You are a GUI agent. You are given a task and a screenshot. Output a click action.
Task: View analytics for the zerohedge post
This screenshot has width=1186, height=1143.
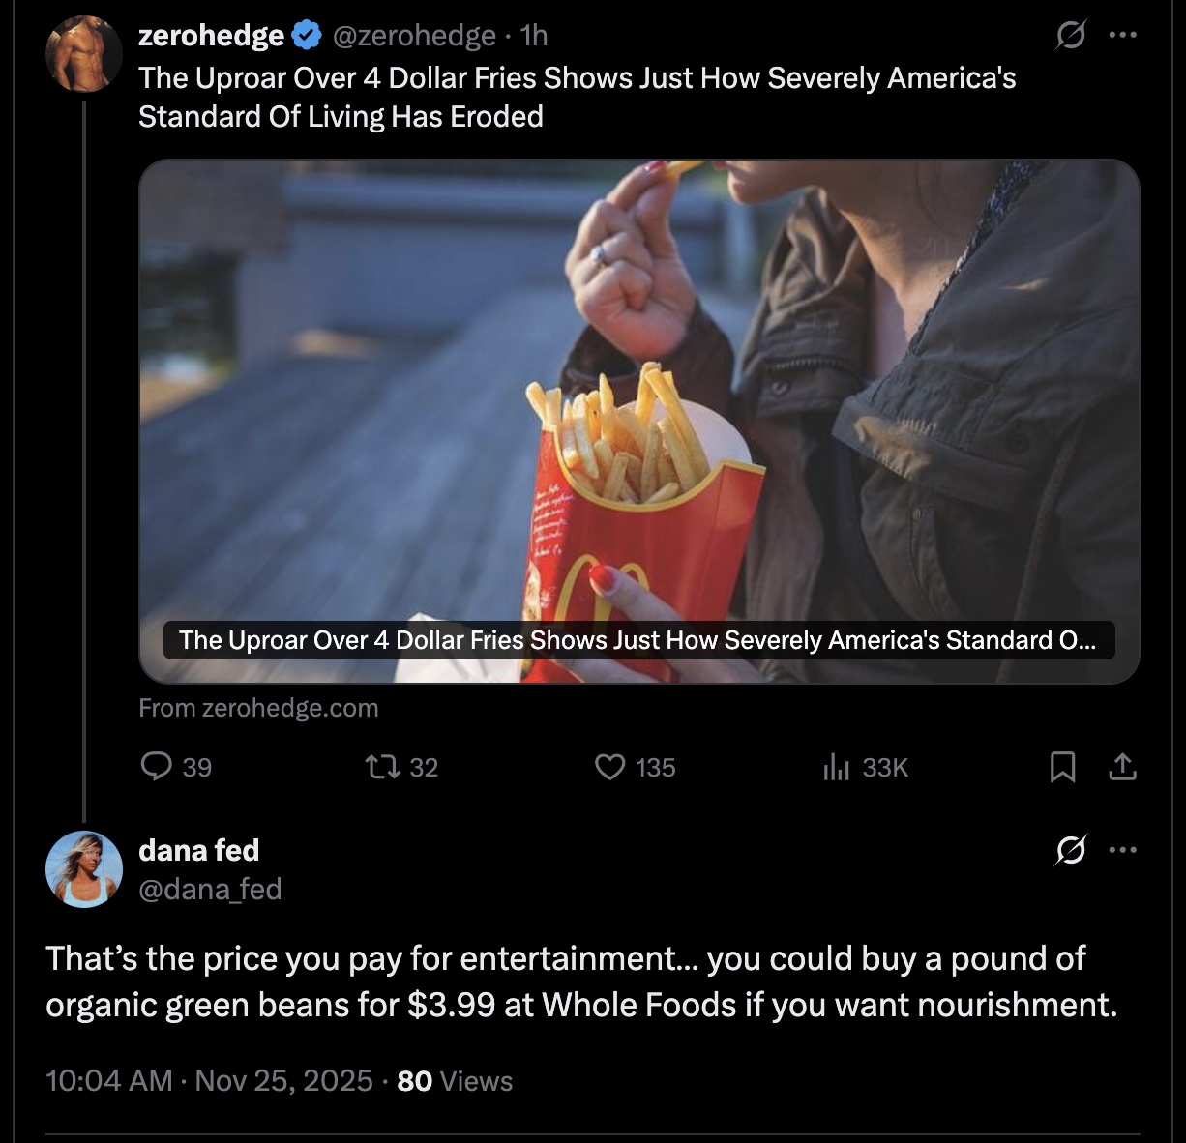tap(836, 768)
